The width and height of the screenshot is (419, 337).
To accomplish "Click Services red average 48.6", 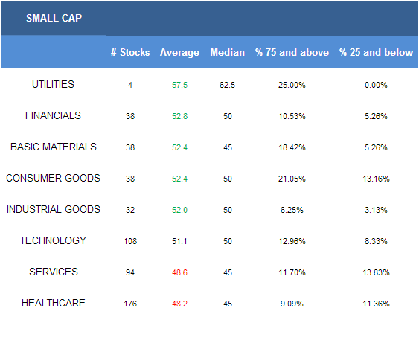I will tap(179, 272).
